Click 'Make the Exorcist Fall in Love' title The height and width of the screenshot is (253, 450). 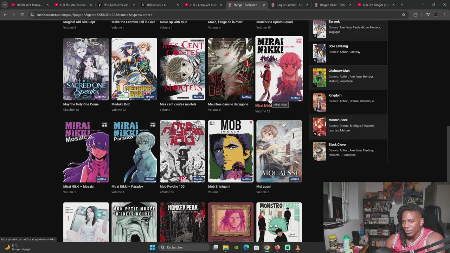(x=133, y=22)
